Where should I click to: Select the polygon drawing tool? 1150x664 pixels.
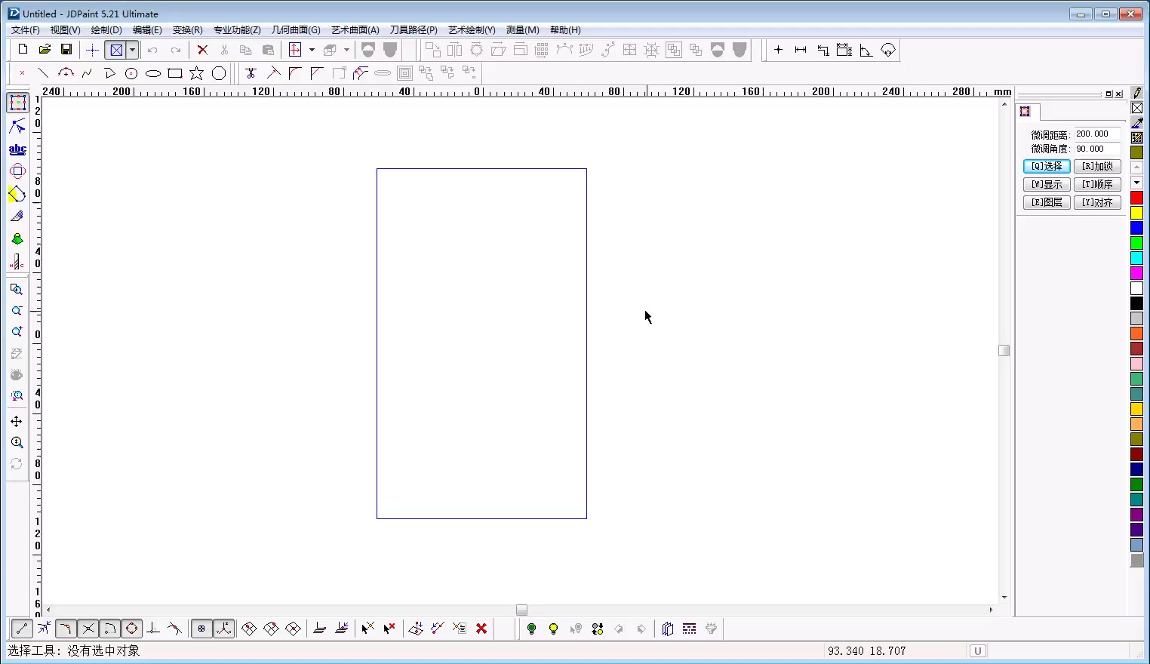coord(219,73)
